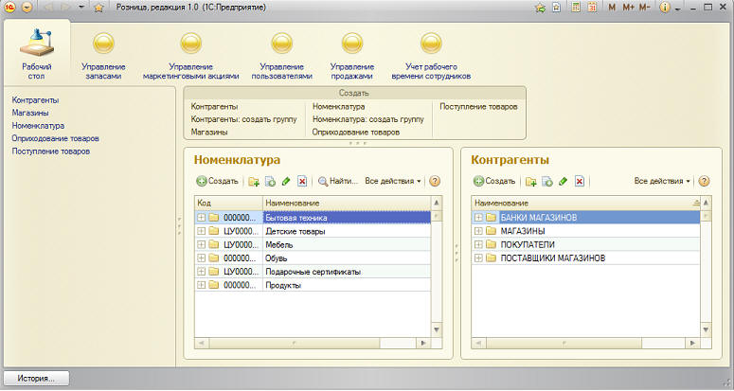Open the calendar icon in title bar
This screenshot has height=391, width=734.
click(x=592, y=8)
